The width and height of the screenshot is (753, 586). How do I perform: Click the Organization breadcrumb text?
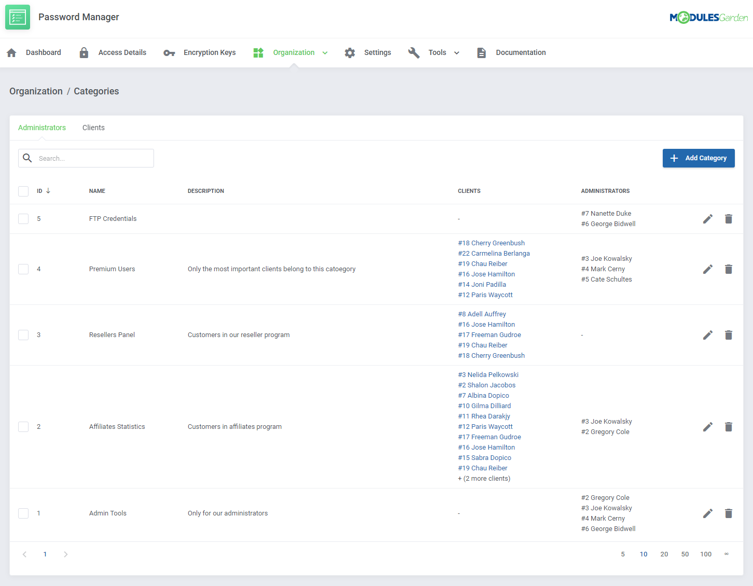(x=36, y=91)
